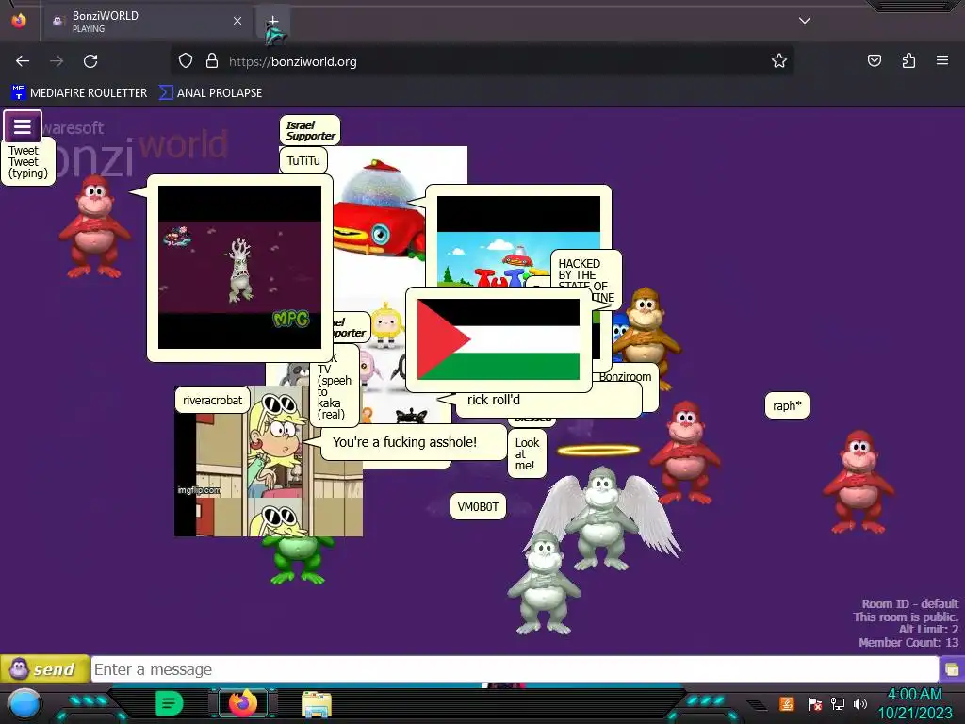Click the Look at me! speech bubble
Viewport: 965px width, 724px height.
(527, 453)
